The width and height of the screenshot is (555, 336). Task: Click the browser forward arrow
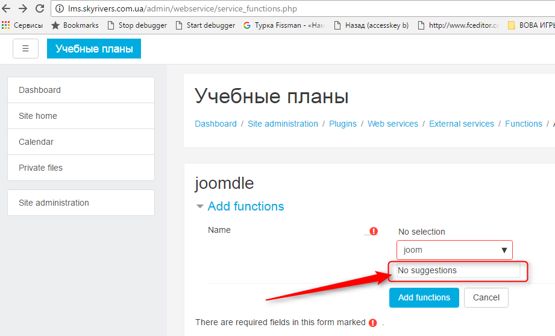(x=23, y=9)
